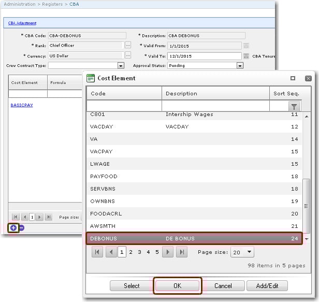Click the OK button
The image size is (319, 302).
[178, 285]
